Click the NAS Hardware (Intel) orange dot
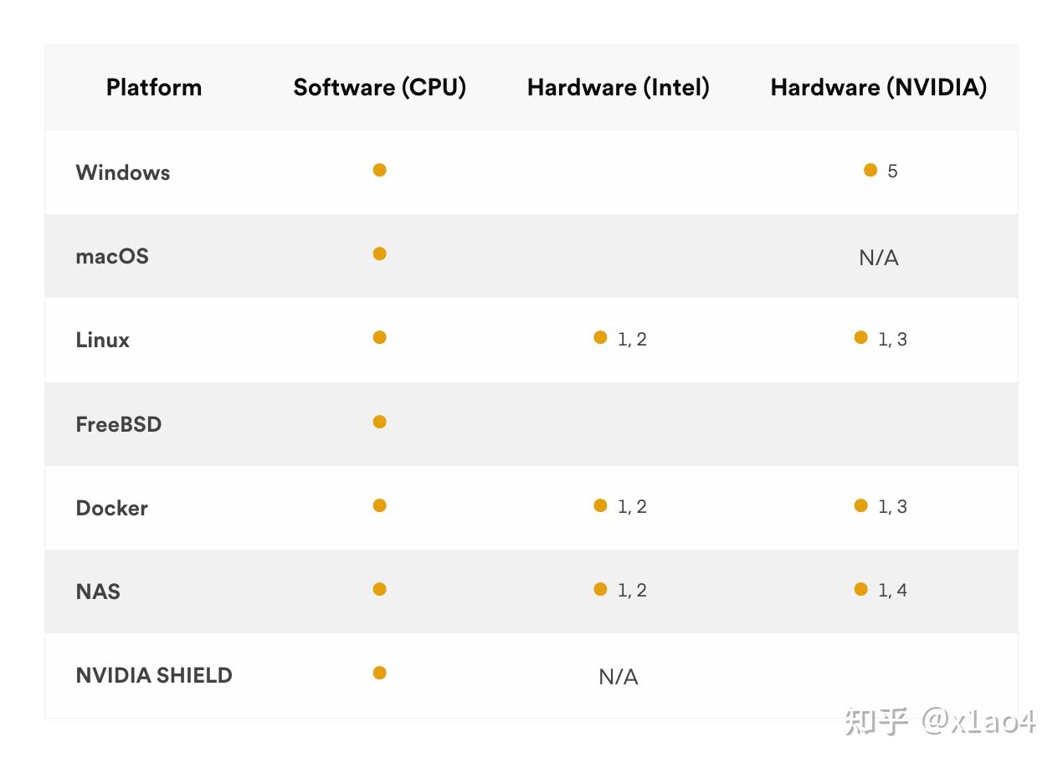Image resolution: width=1063 pixels, height=763 pixels. (x=600, y=589)
